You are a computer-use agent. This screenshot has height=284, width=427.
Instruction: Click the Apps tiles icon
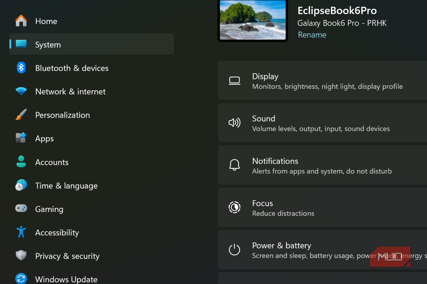21,138
